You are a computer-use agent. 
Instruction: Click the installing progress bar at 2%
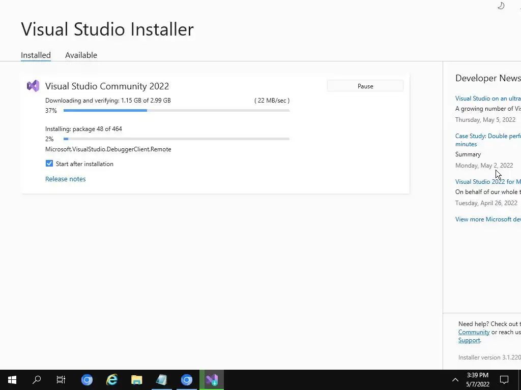177,139
